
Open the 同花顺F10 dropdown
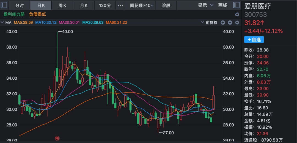(142, 5)
